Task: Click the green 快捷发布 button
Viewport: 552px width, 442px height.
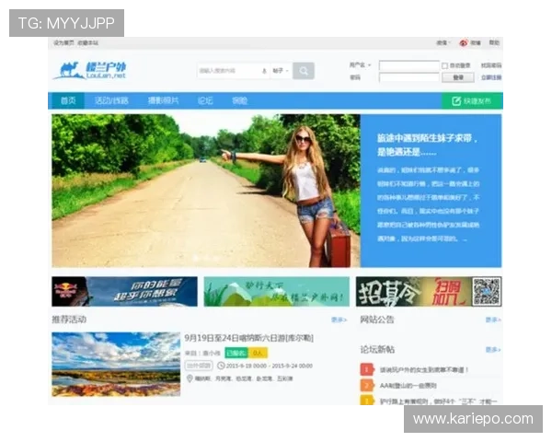Action: coord(472,101)
